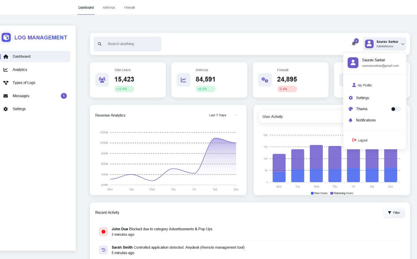Click Logout in the profile menu
Screen dimensions: 417x259
click(362, 140)
